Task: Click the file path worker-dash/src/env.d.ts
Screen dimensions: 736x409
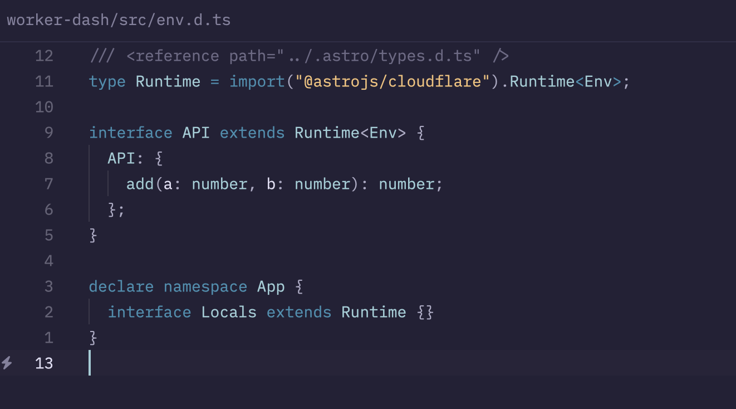Action: click(x=118, y=20)
